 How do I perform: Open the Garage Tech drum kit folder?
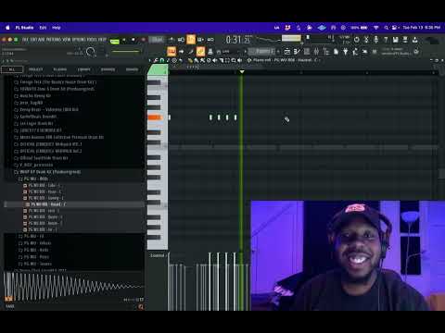pos(55,82)
